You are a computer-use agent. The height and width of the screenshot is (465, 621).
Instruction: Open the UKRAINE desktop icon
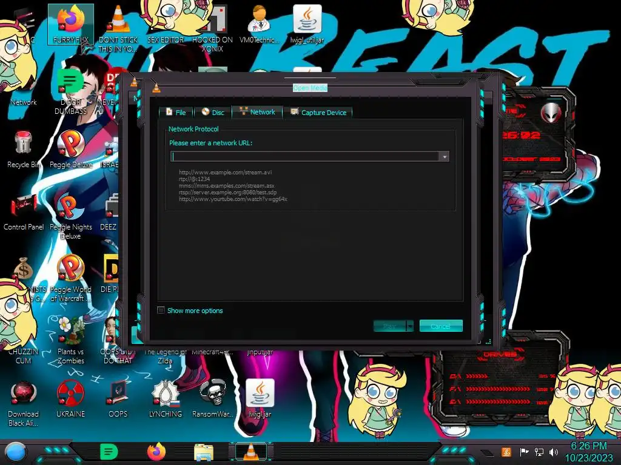coord(70,399)
